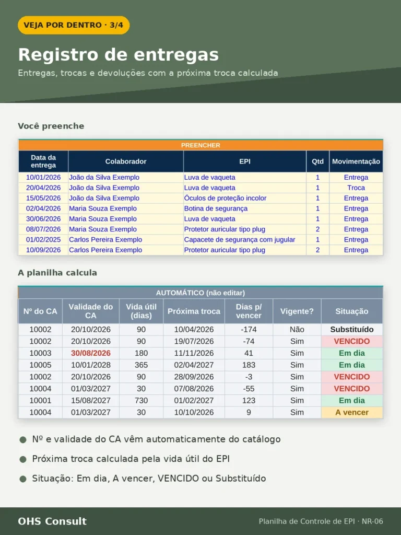
Task: Click the yellow 'A vencer' status cell
Action: [x=352, y=412]
